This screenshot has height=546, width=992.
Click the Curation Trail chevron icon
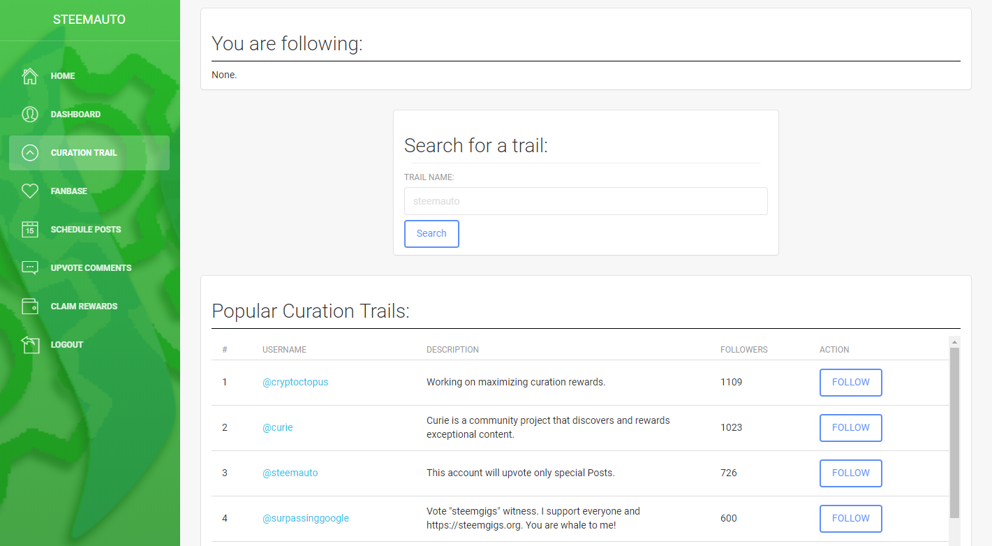click(x=30, y=153)
